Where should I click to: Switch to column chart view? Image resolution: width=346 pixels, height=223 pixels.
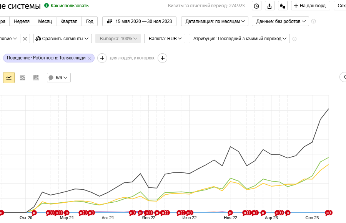[x=36, y=78]
